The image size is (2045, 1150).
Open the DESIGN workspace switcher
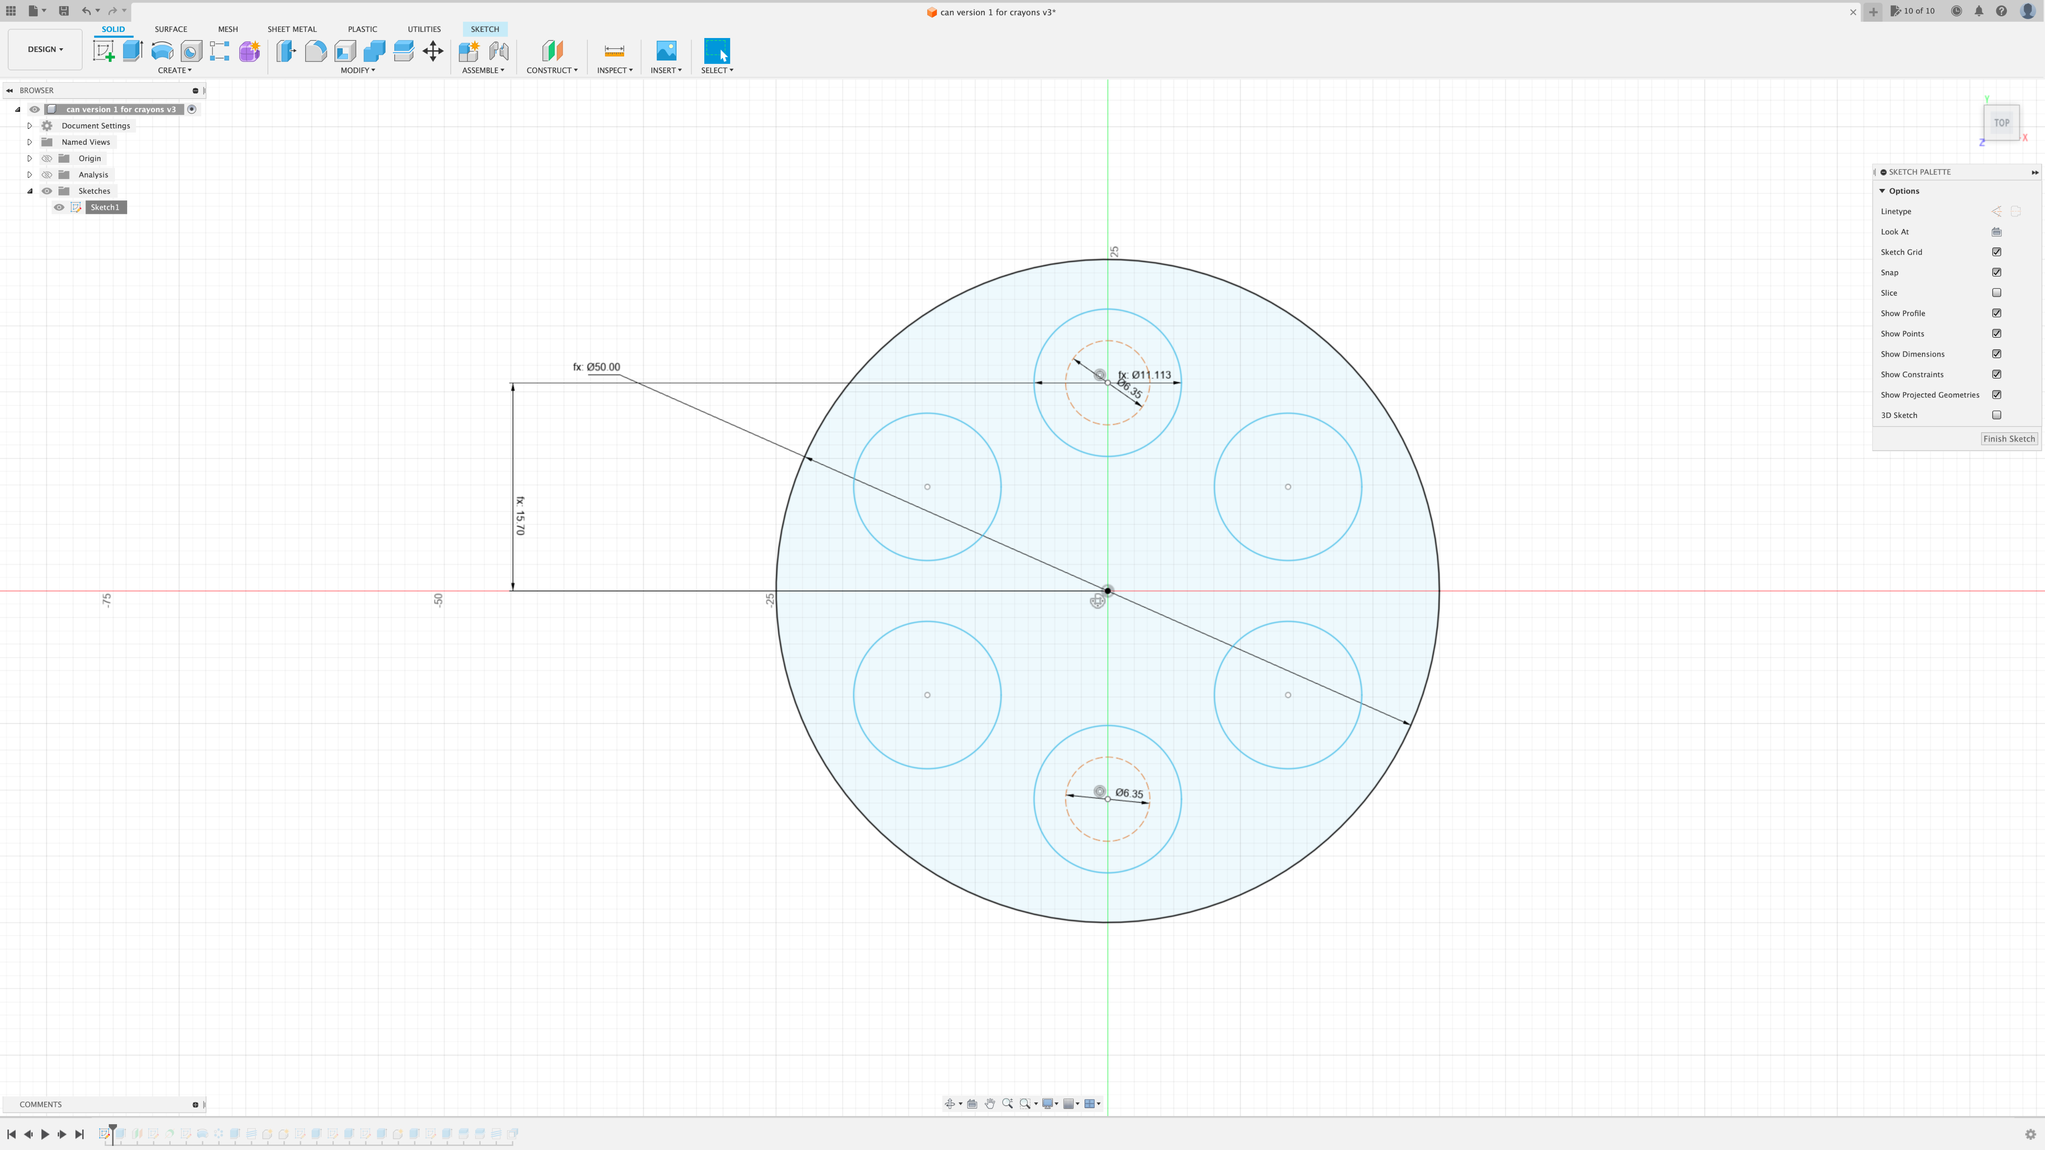pyautogui.click(x=45, y=48)
